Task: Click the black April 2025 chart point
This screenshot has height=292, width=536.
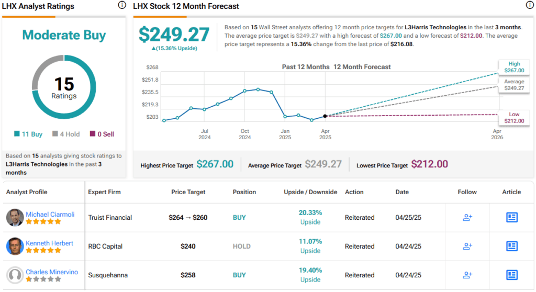Action: pos(325,116)
